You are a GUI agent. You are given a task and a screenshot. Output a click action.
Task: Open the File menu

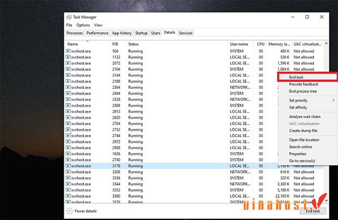coord(69,25)
